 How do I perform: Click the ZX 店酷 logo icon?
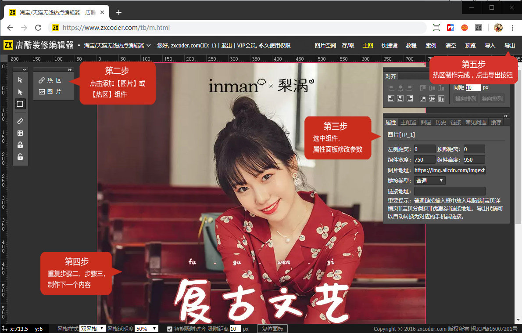point(8,45)
